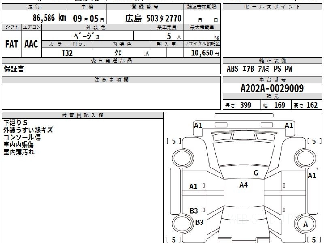Click the empty 注意事項欄 notes area
This screenshot has height=243, width=324.
click(x=111, y=96)
